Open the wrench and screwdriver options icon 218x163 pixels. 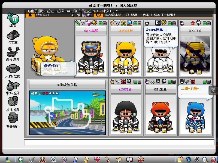click(196, 160)
